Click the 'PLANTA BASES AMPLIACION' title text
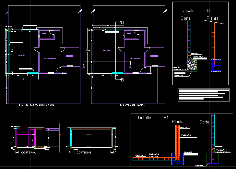236x169 pixels. tap(36, 105)
